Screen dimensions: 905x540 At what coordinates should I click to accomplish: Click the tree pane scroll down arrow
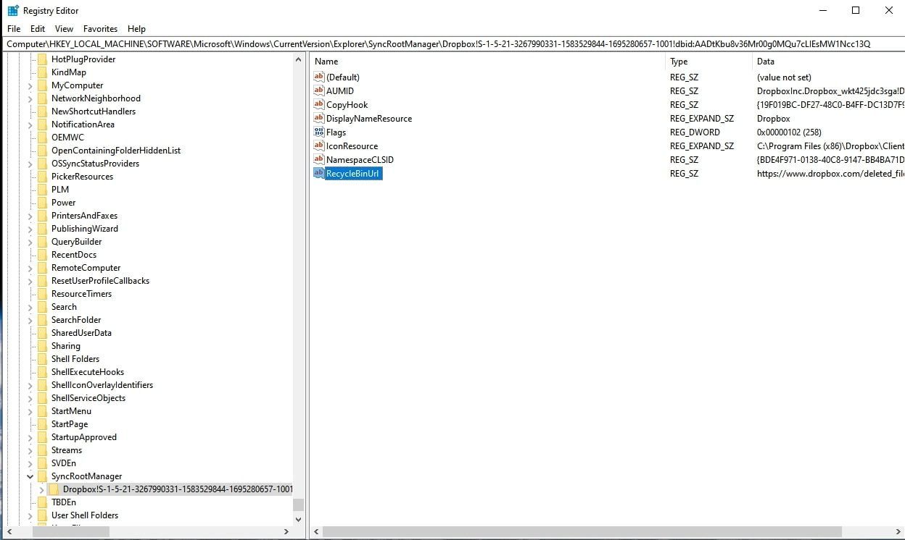pos(299,519)
